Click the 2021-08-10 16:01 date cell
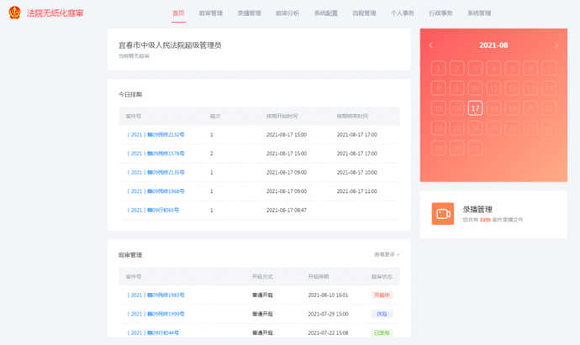Screen dimensions: 580x345 tap(328, 295)
